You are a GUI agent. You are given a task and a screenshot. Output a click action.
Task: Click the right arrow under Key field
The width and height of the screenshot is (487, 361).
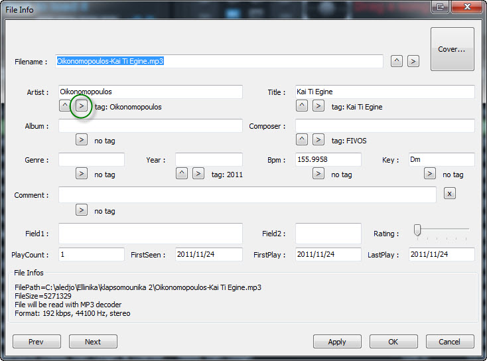pyautogui.click(x=430, y=173)
